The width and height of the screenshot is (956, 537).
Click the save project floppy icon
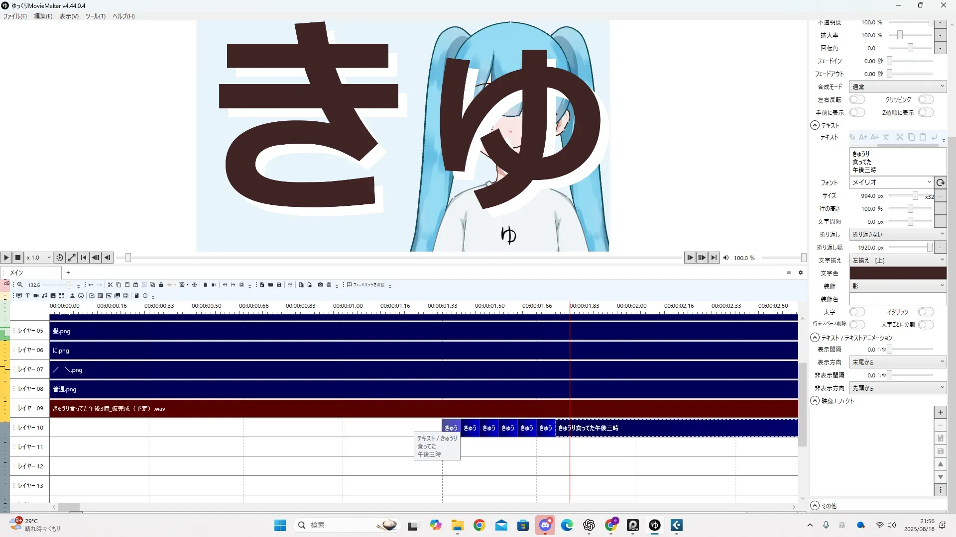click(x=279, y=285)
